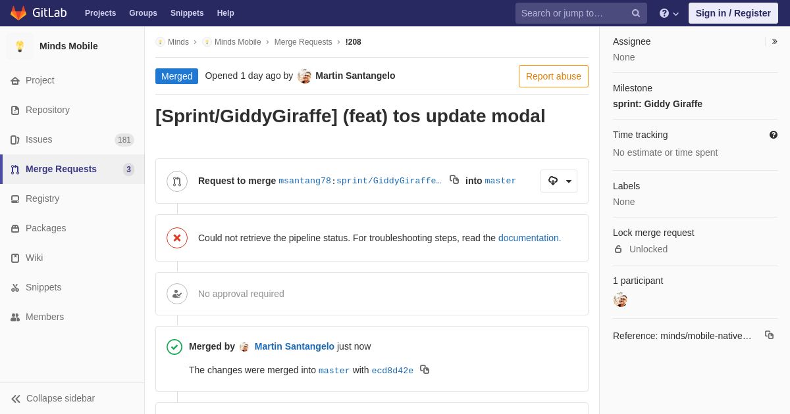Open commit ecd8d42e link
The height and width of the screenshot is (414, 790).
[392, 371]
